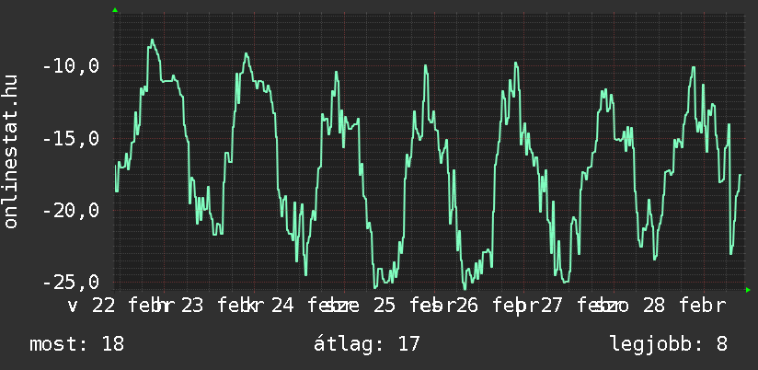Pick the "22" date label on the time axis
The image size is (758, 370).
103,306
